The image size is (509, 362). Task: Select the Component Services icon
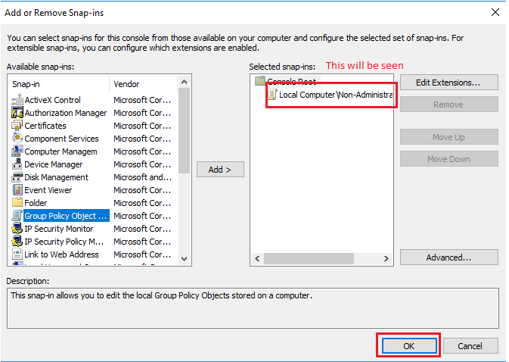point(17,139)
